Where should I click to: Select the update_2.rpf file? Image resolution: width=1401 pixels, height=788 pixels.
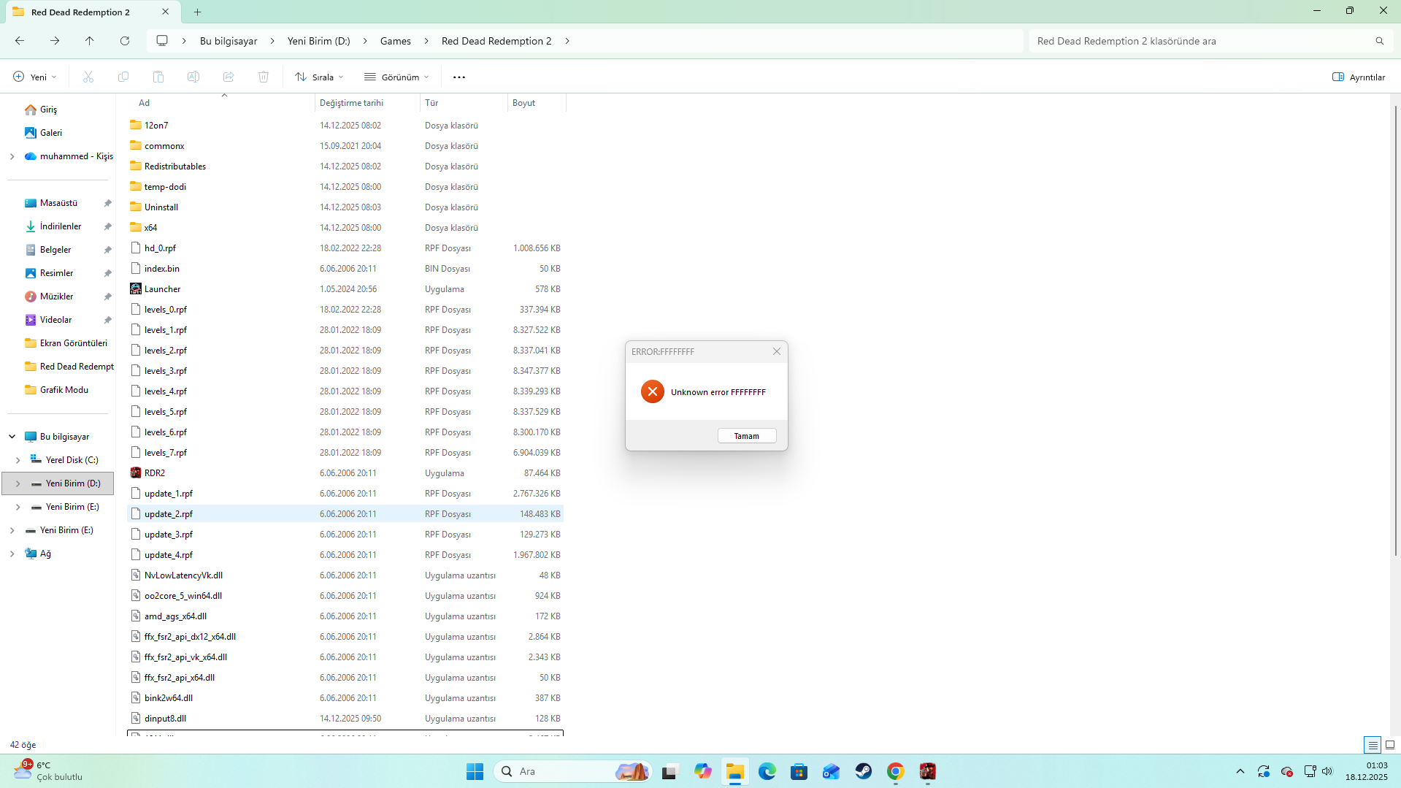345,514
